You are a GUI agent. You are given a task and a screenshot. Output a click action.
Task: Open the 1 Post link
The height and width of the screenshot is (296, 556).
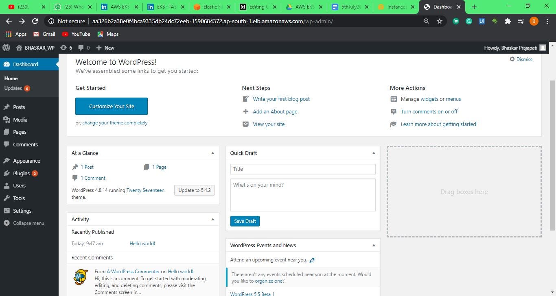[87, 167]
